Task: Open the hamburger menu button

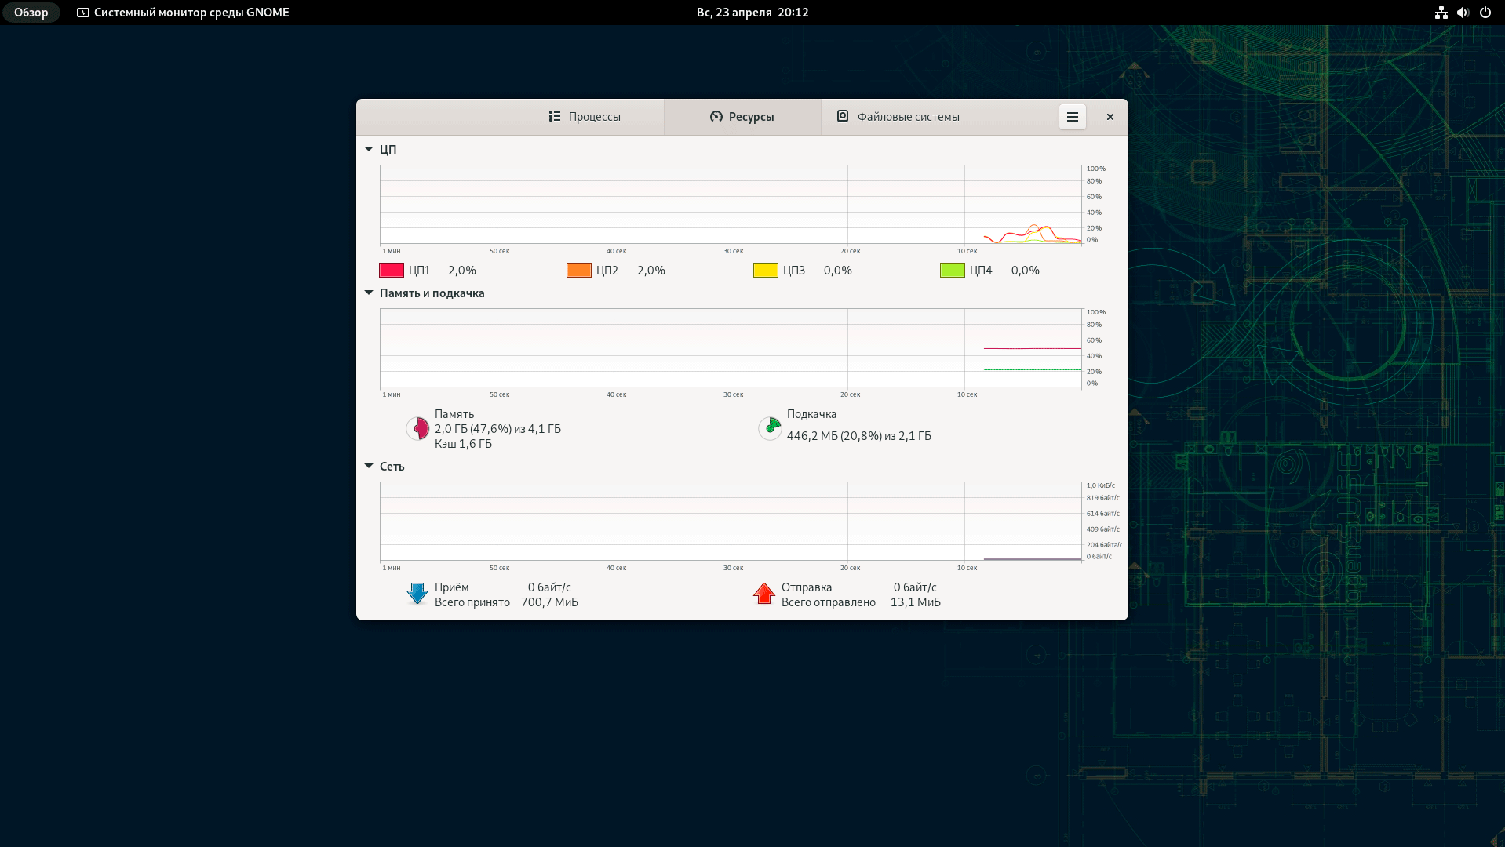Action: click(1072, 117)
